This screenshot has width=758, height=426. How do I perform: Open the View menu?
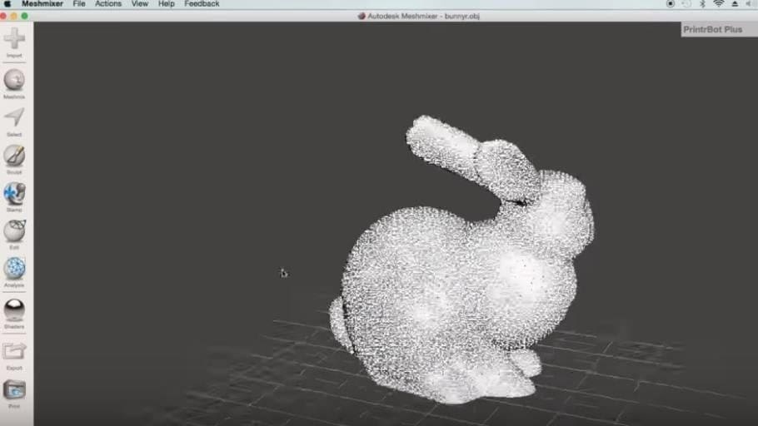(140, 4)
